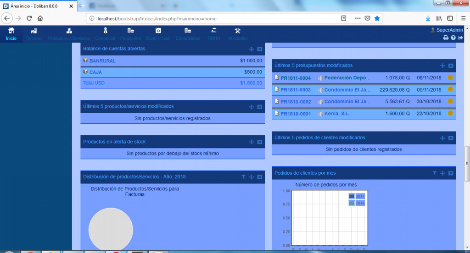Open the BANRURAL bank account
470x253 pixels.
102,61
